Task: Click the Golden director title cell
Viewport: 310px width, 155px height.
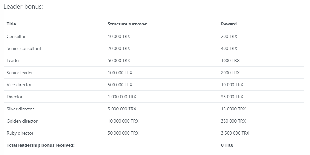Action: point(22,121)
